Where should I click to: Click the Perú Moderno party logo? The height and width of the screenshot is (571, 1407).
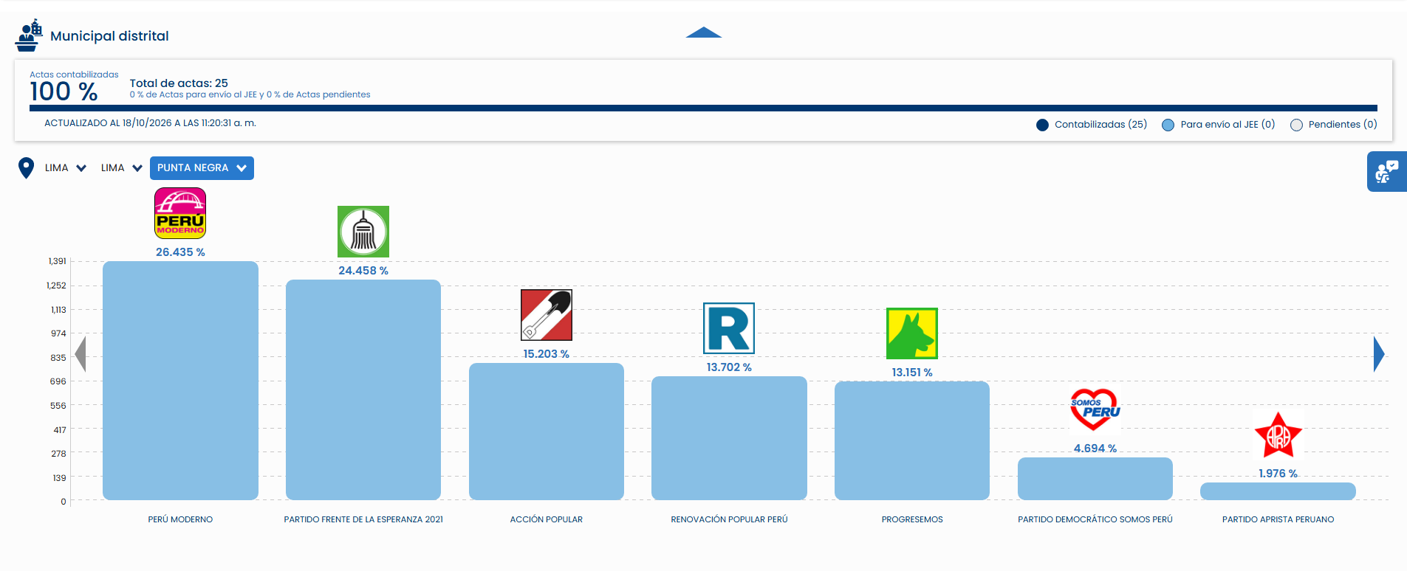[x=180, y=213]
